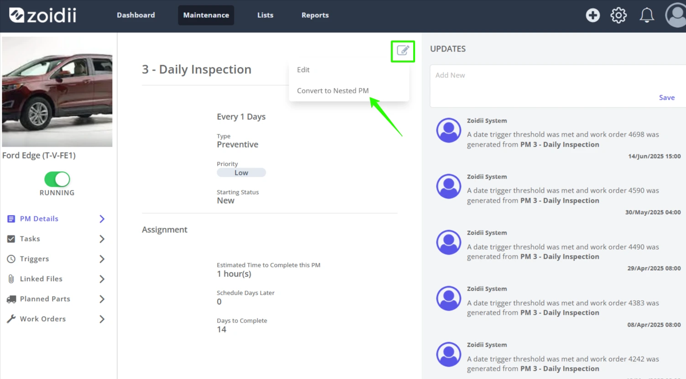
Task: Click the Low priority badge
Action: click(x=241, y=173)
